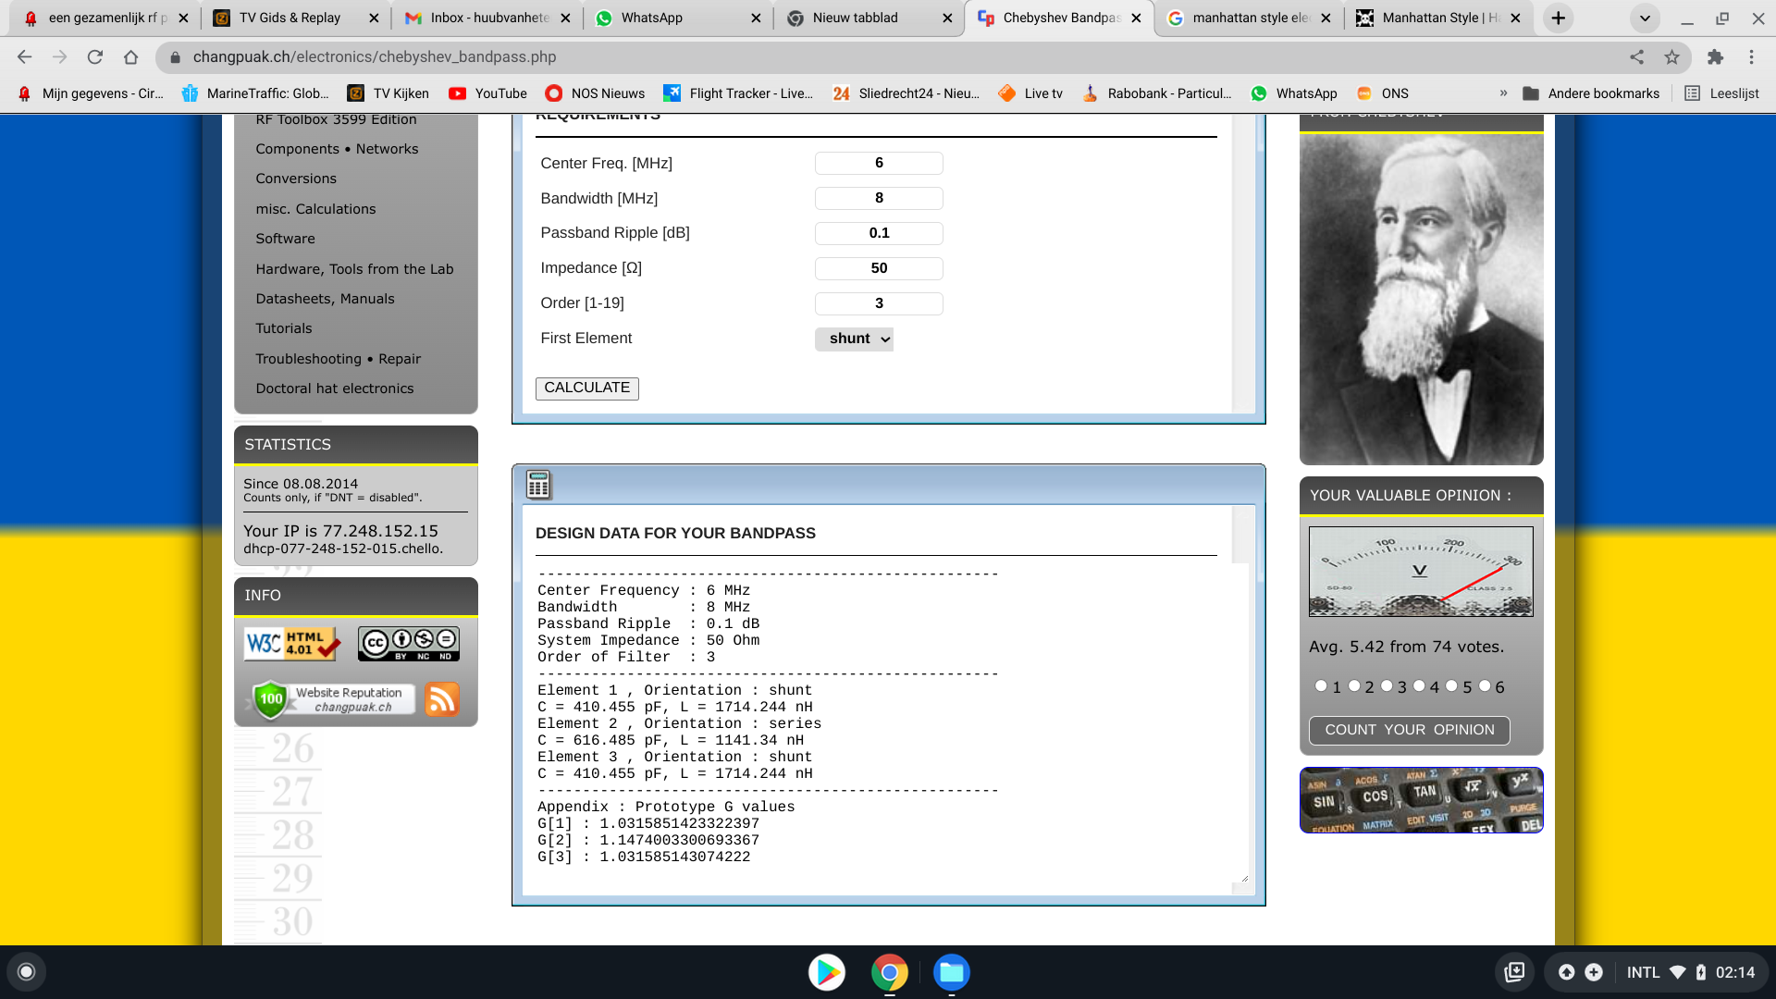This screenshot has width=1776, height=999.
Task: Click the Passband Ripple input field
Action: coord(879,233)
